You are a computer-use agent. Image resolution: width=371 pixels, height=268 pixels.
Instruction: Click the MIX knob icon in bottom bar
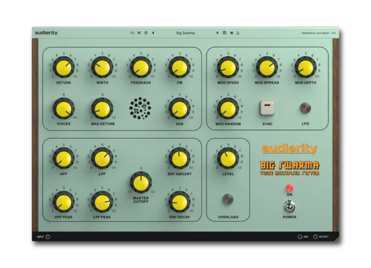pyautogui.click(x=300, y=237)
